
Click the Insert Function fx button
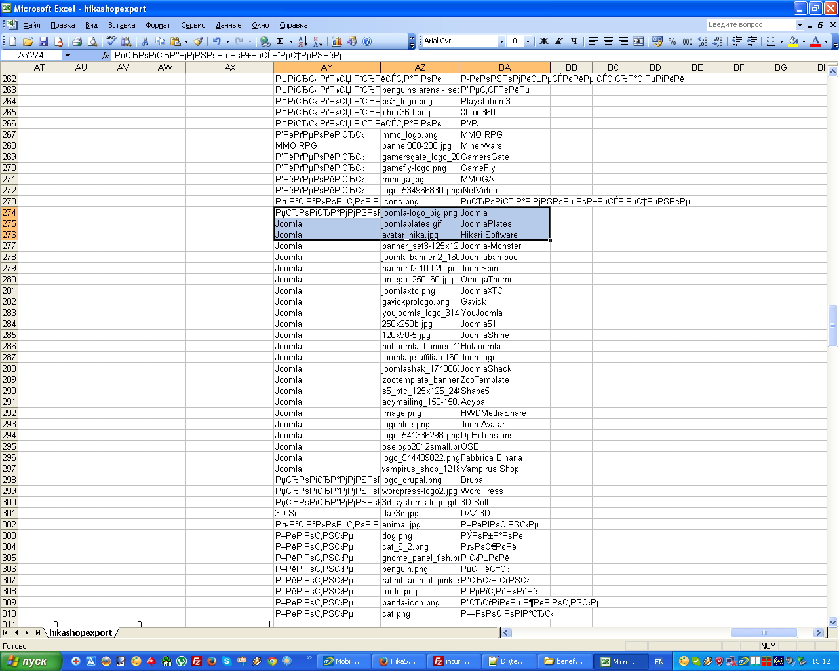coord(106,56)
